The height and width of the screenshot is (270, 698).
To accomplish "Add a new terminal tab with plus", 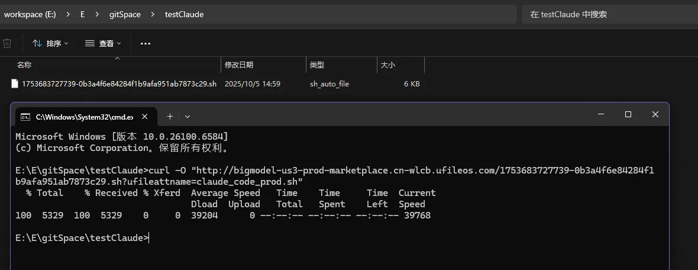I will tap(170, 117).
